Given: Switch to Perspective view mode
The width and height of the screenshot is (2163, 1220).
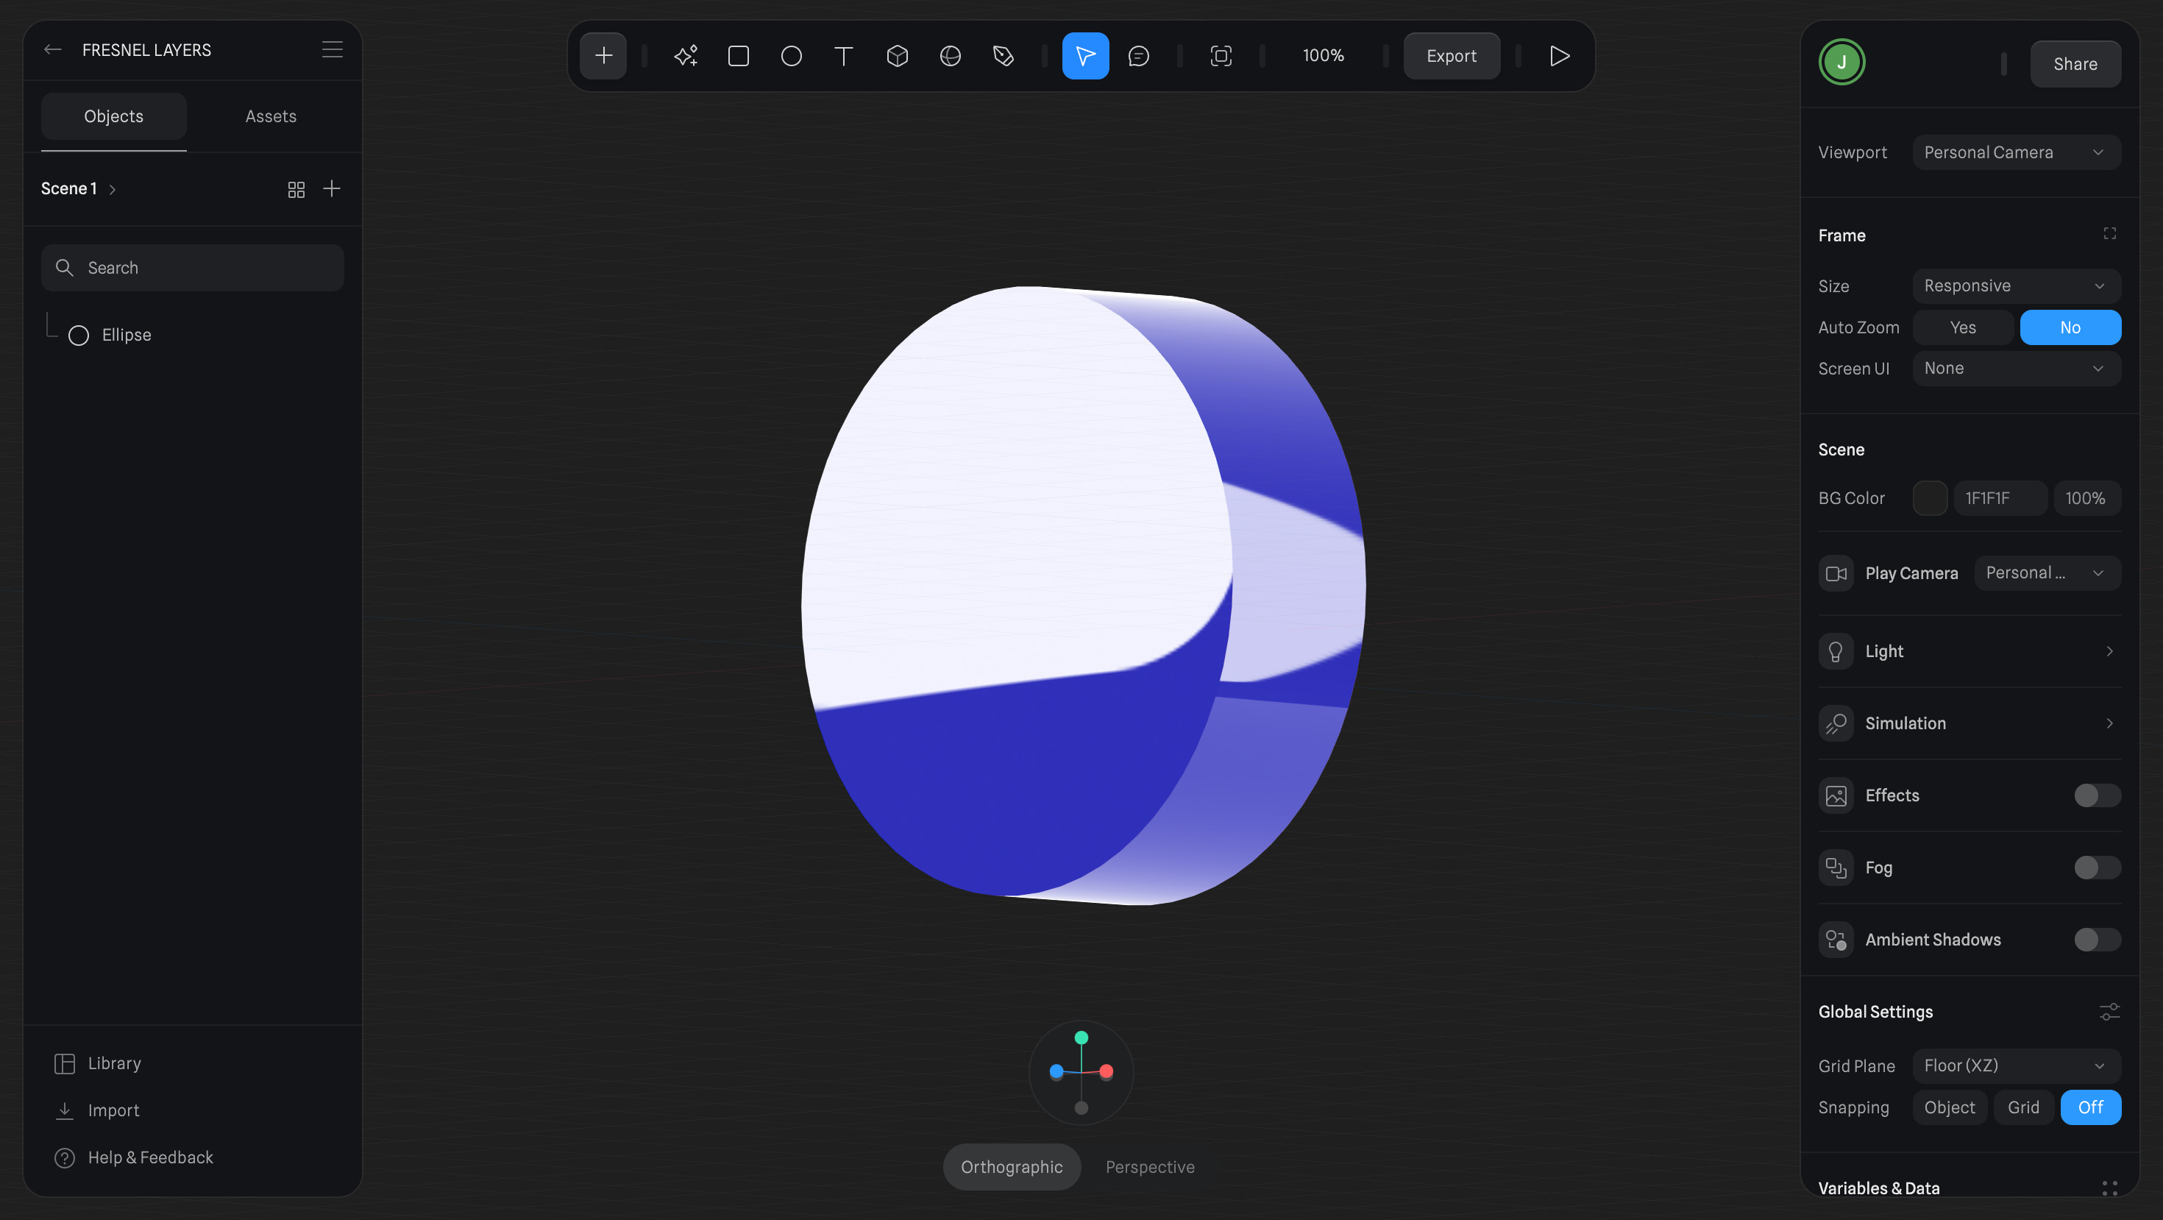Looking at the screenshot, I should (x=1149, y=1167).
